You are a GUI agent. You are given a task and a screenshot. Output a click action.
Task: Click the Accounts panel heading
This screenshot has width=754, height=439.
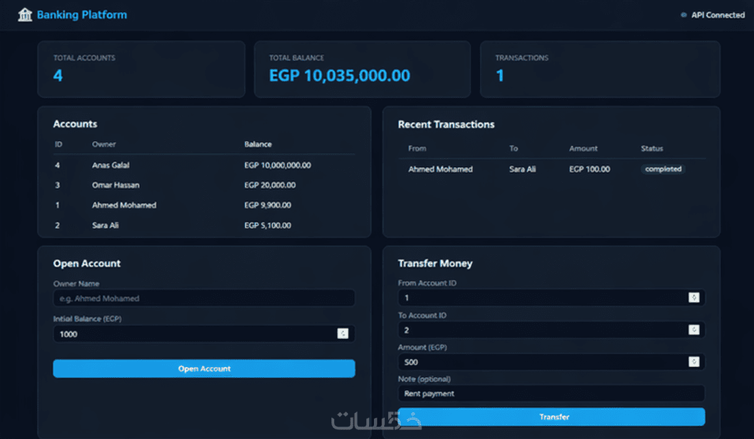(75, 124)
